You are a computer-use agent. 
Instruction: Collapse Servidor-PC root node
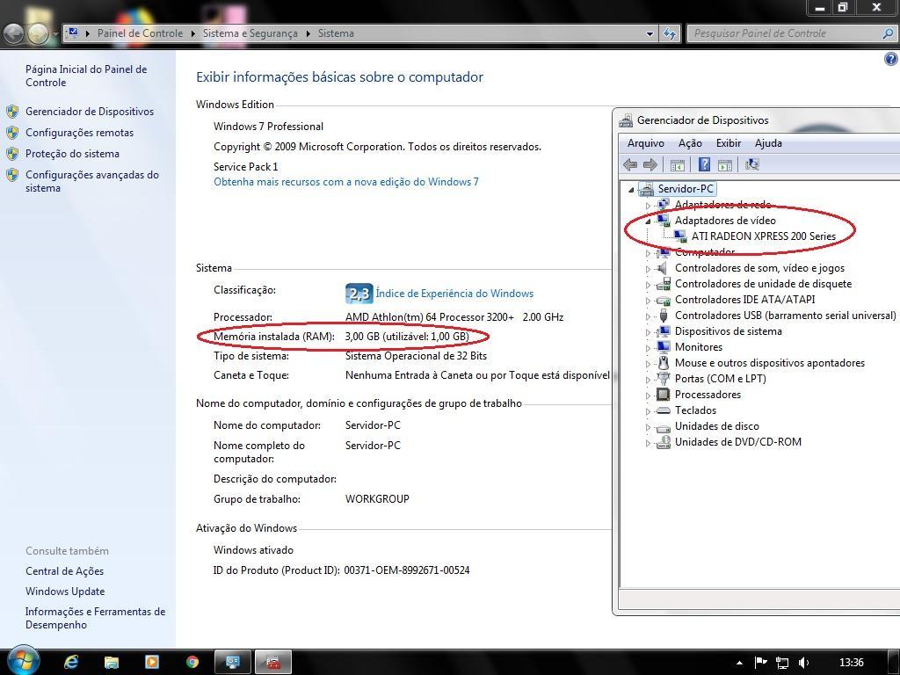click(x=631, y=190)
